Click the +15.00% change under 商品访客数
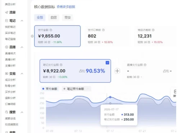Viewport: 178px width, 133px height. click(157, 42)
